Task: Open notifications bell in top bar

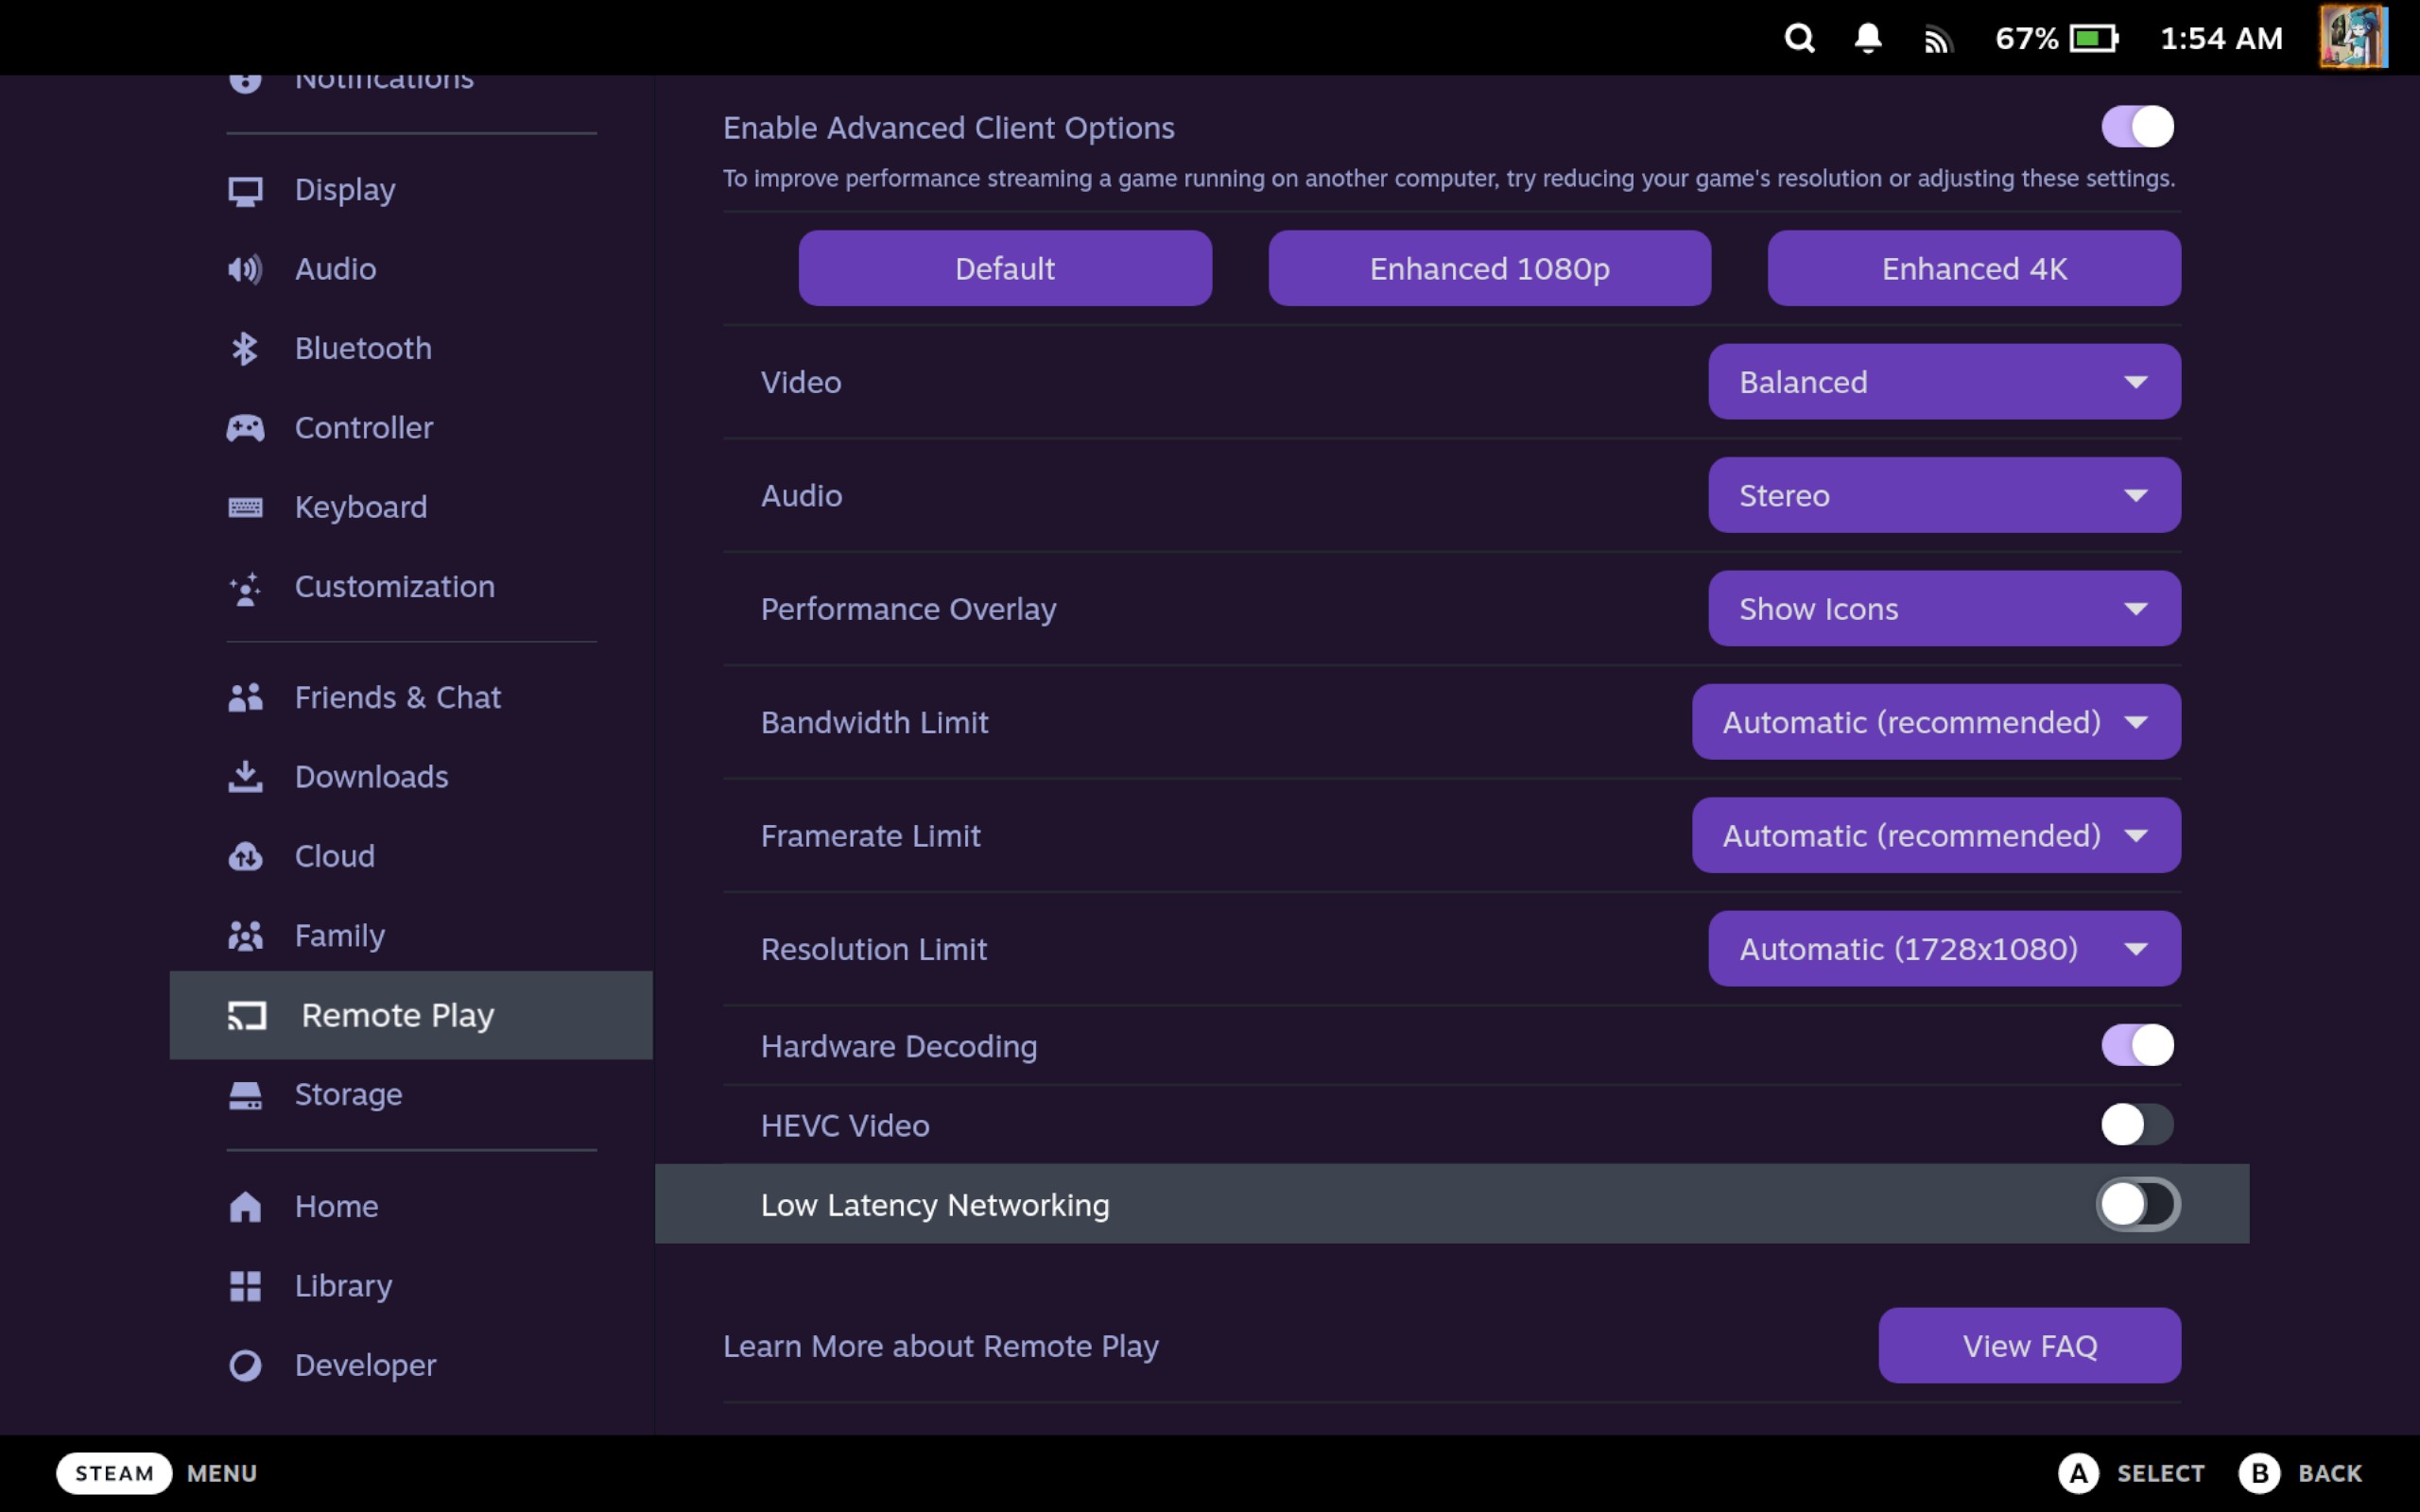Action: pyautogui.click(x=1867, y=38)
